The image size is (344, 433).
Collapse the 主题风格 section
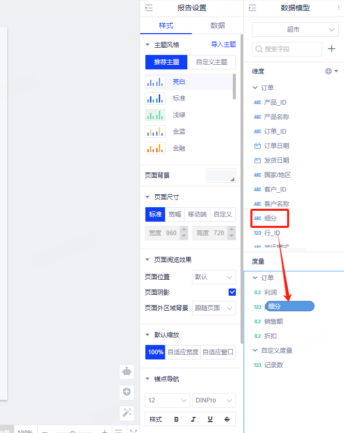click(148, 45)
